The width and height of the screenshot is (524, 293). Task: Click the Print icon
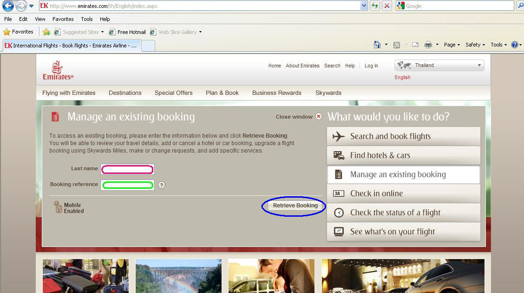point(428,45)
